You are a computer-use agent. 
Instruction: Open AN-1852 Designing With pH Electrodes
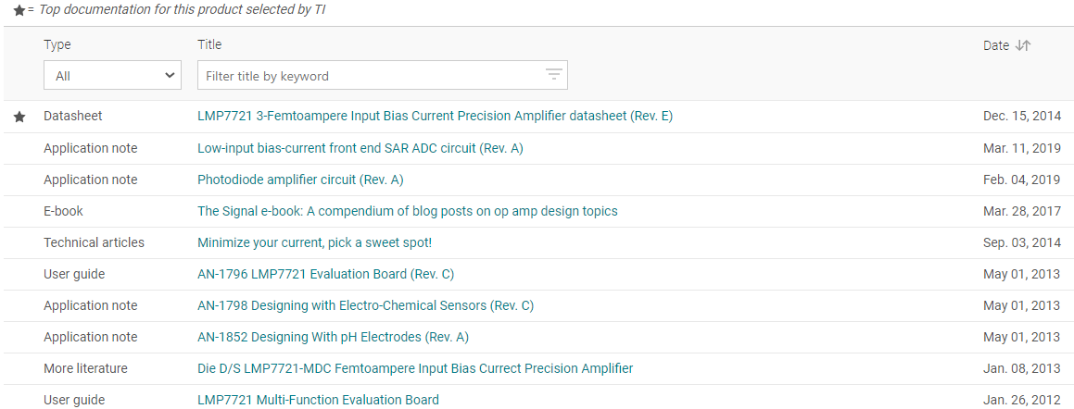[333, 337]
